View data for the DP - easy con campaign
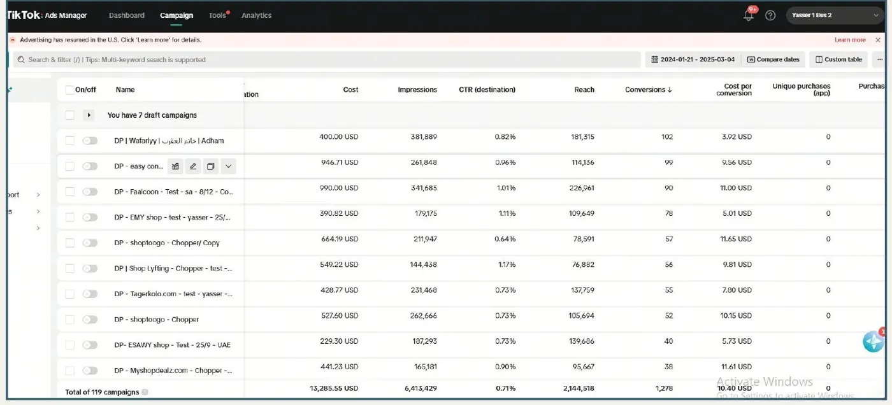The image size is (892, 405). pyautogui.click(x=175, y=166)
